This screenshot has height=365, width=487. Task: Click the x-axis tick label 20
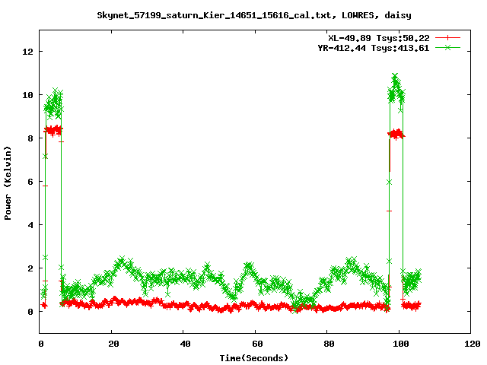point(113,344)
